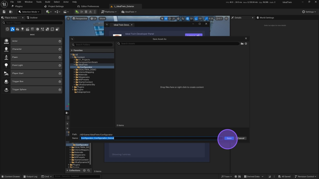Click Cancel in the Save Asset As dialog
Viewport: 319px width, 179px height.
[241, 138]
